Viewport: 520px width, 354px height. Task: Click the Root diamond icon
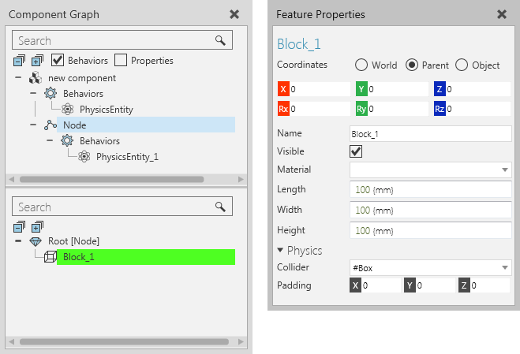[x=36, y=241]
